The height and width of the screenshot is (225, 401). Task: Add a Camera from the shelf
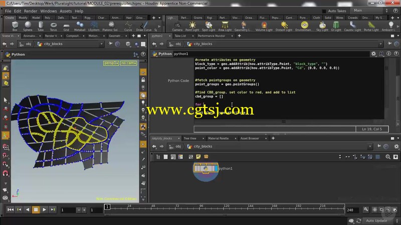click(x=177, y=26)
